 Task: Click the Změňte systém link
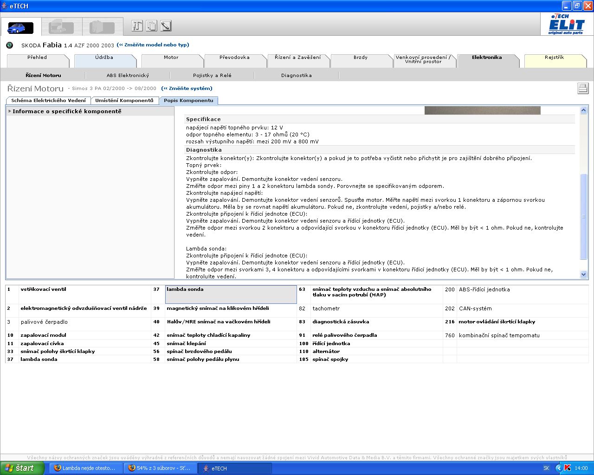pyautogui.click(x=187, y=88)
